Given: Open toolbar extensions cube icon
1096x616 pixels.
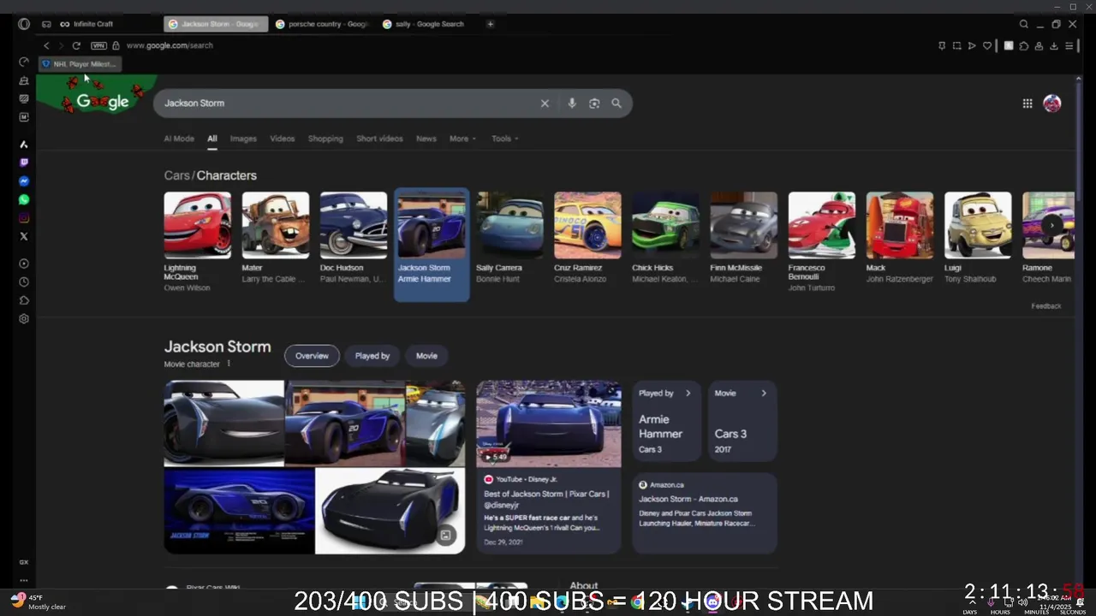Looking at the screenshot, I should coord(1024,45).
